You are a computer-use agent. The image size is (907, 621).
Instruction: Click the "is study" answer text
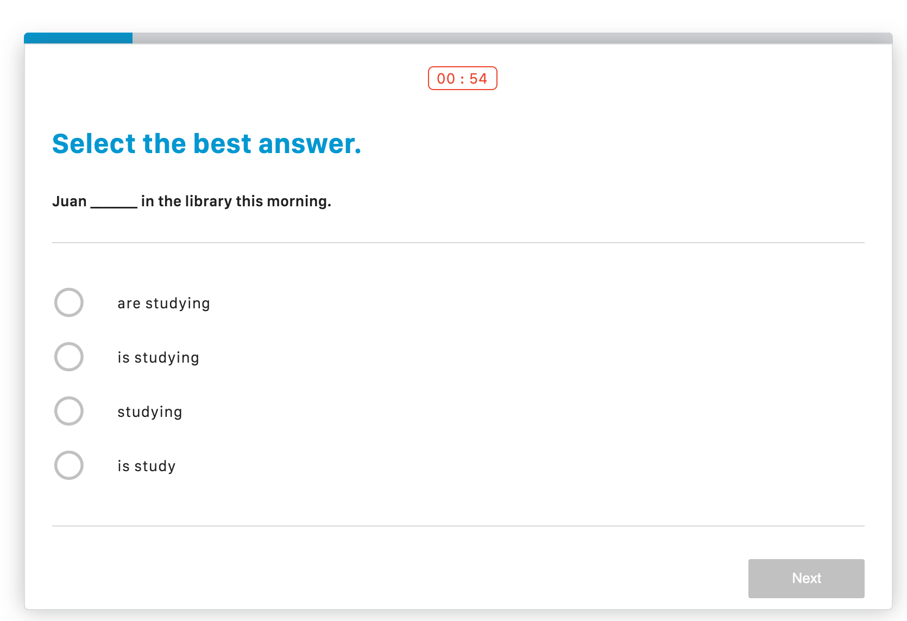(146, 465)
